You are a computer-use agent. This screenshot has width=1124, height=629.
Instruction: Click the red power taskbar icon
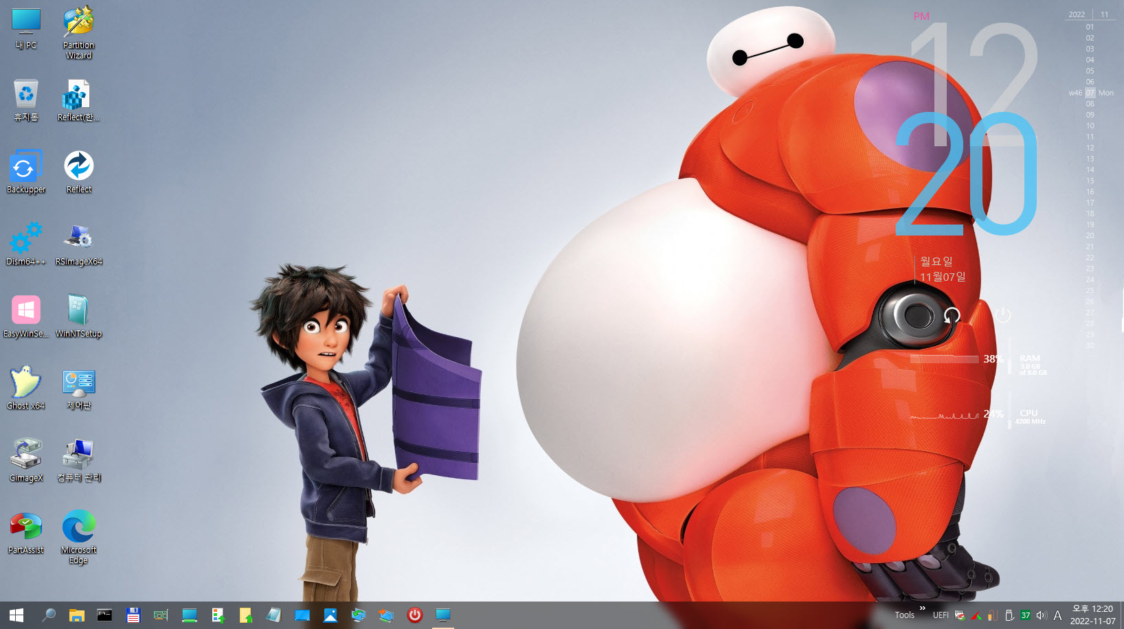tap(415, 615)
